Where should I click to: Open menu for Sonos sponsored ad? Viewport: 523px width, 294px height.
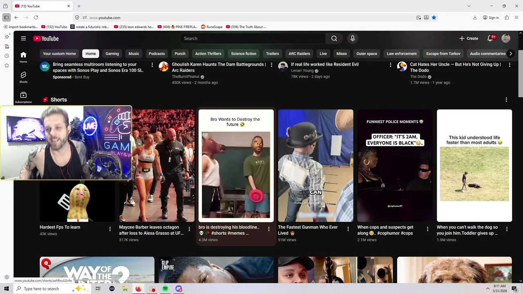[152, 65]
